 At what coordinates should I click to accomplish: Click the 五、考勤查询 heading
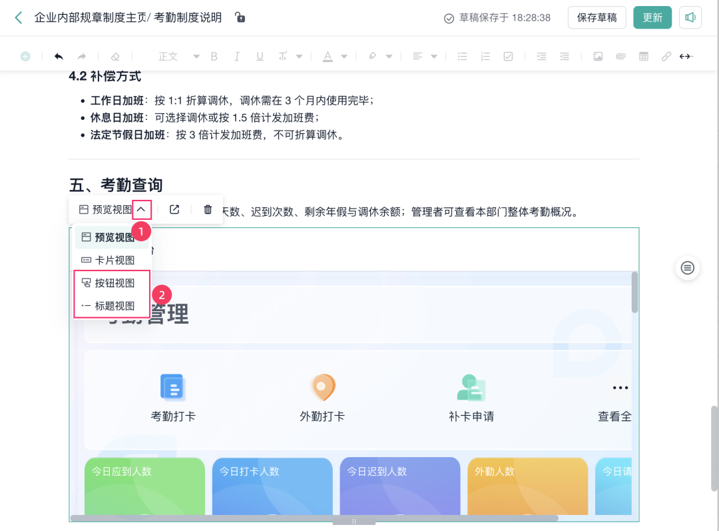click(116, 185)
